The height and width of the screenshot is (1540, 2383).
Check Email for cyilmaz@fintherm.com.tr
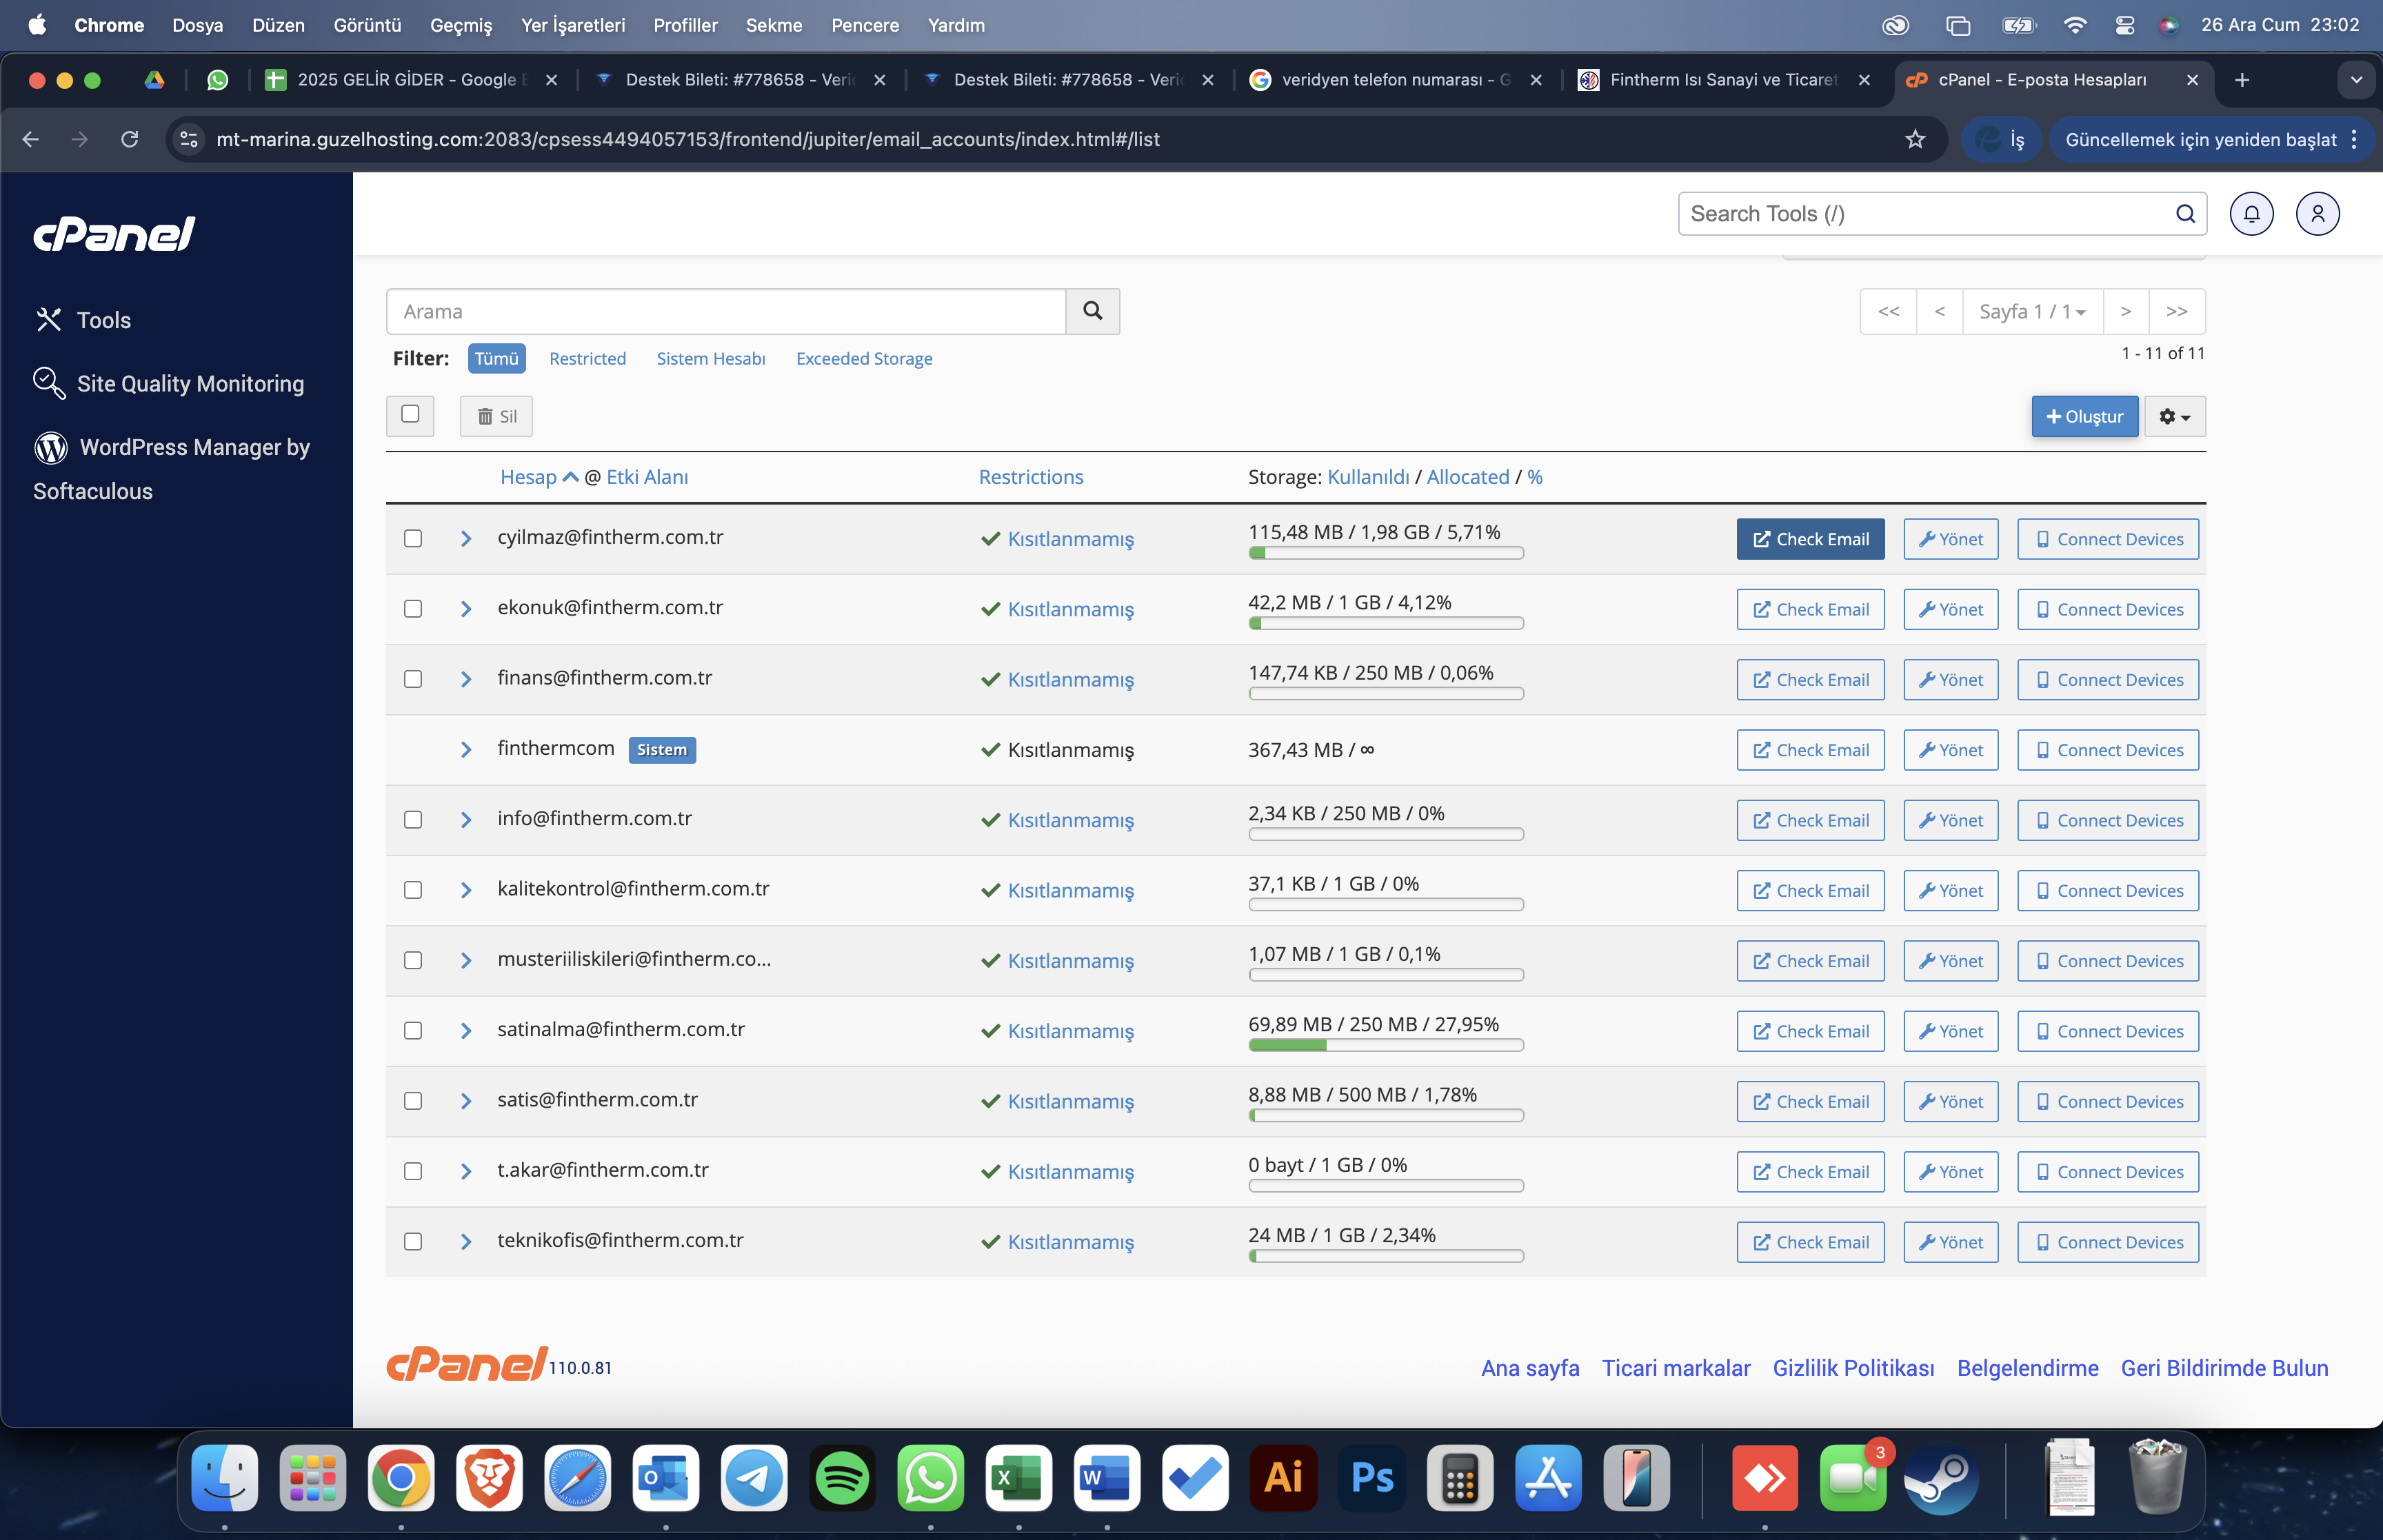1810,539
